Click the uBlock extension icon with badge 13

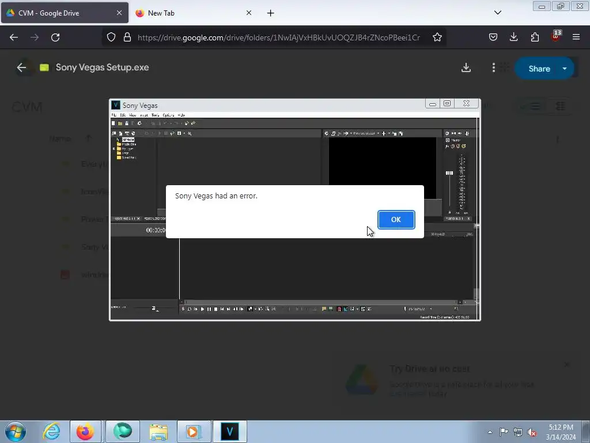[x=555, y=36]
